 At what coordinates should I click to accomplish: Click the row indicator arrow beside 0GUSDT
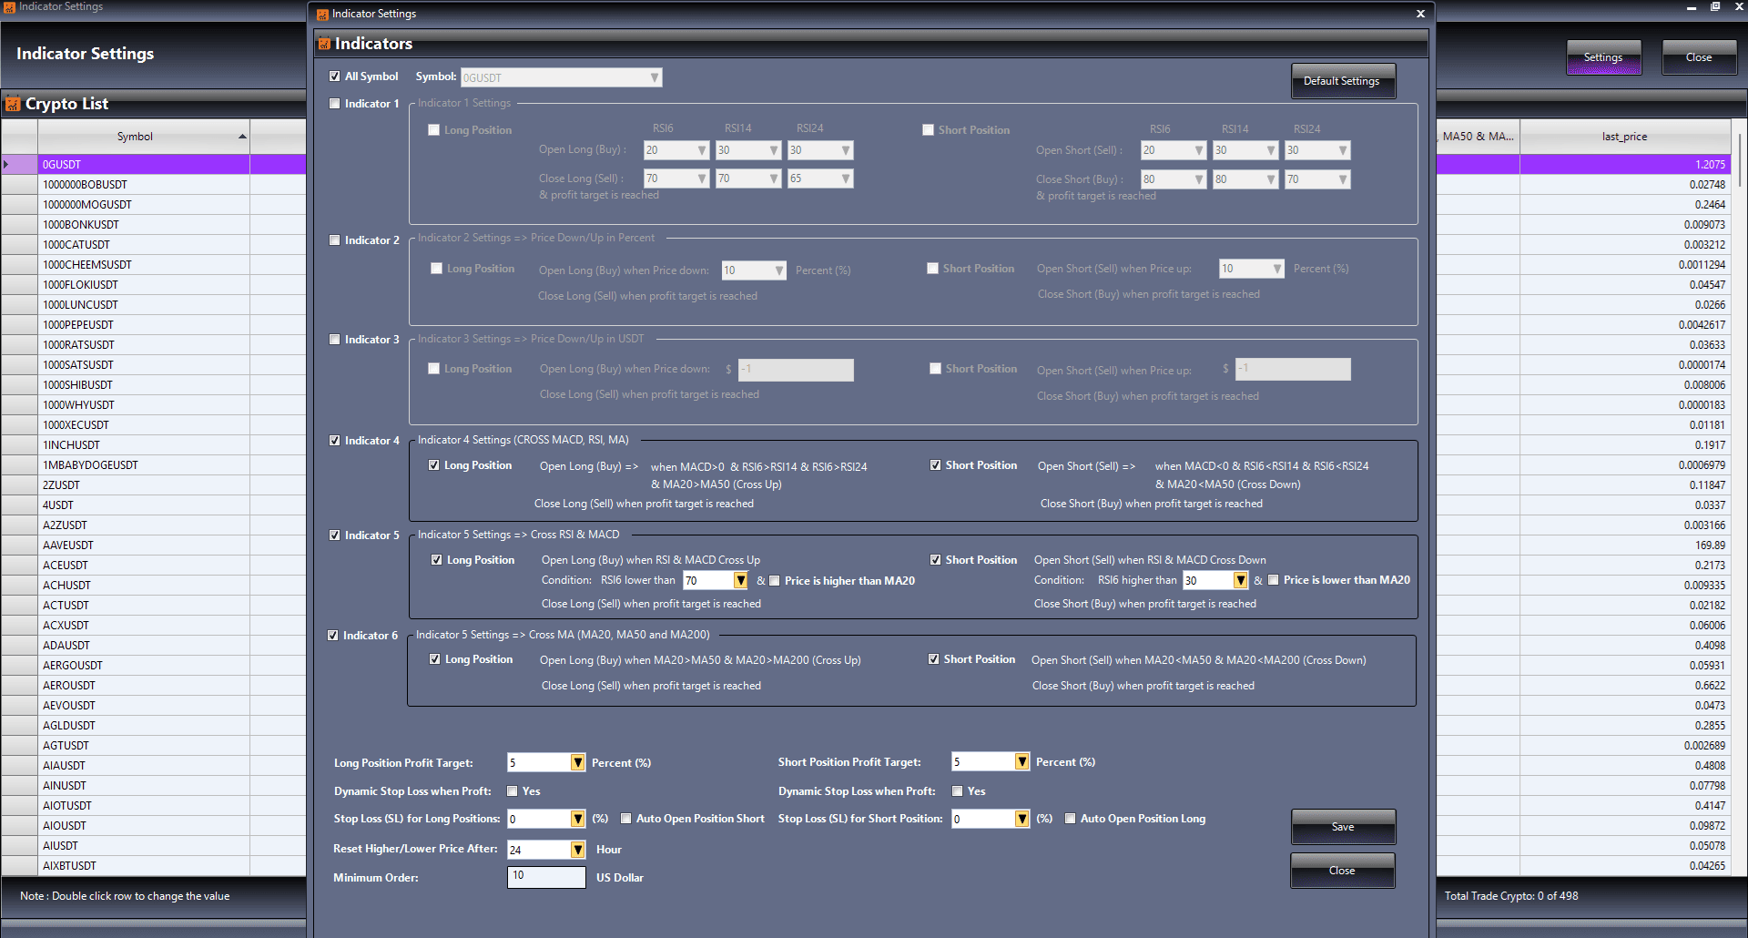click(6, 165)
